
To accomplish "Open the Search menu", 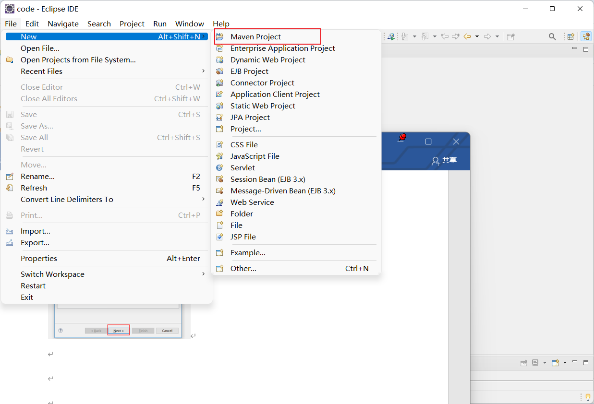I will [99, 24].
